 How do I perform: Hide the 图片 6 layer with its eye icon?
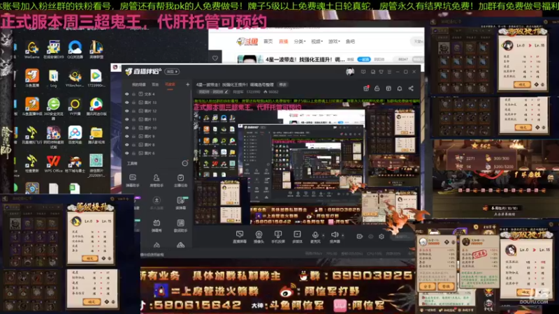(x=127, y=153)
